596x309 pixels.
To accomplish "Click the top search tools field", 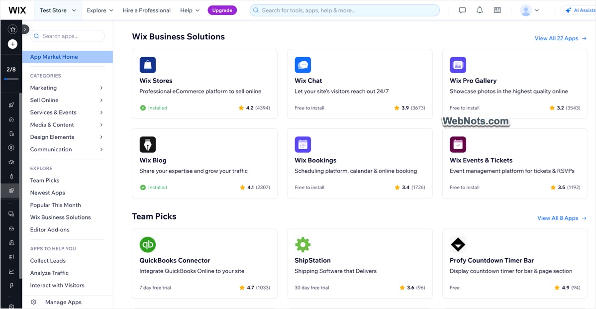I will [344, 10].
